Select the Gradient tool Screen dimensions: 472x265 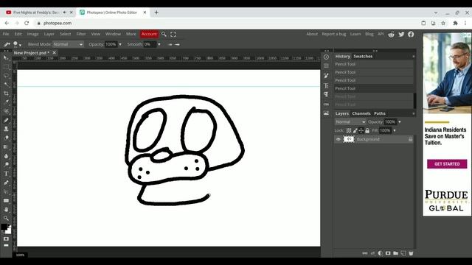tap(6, 147)
